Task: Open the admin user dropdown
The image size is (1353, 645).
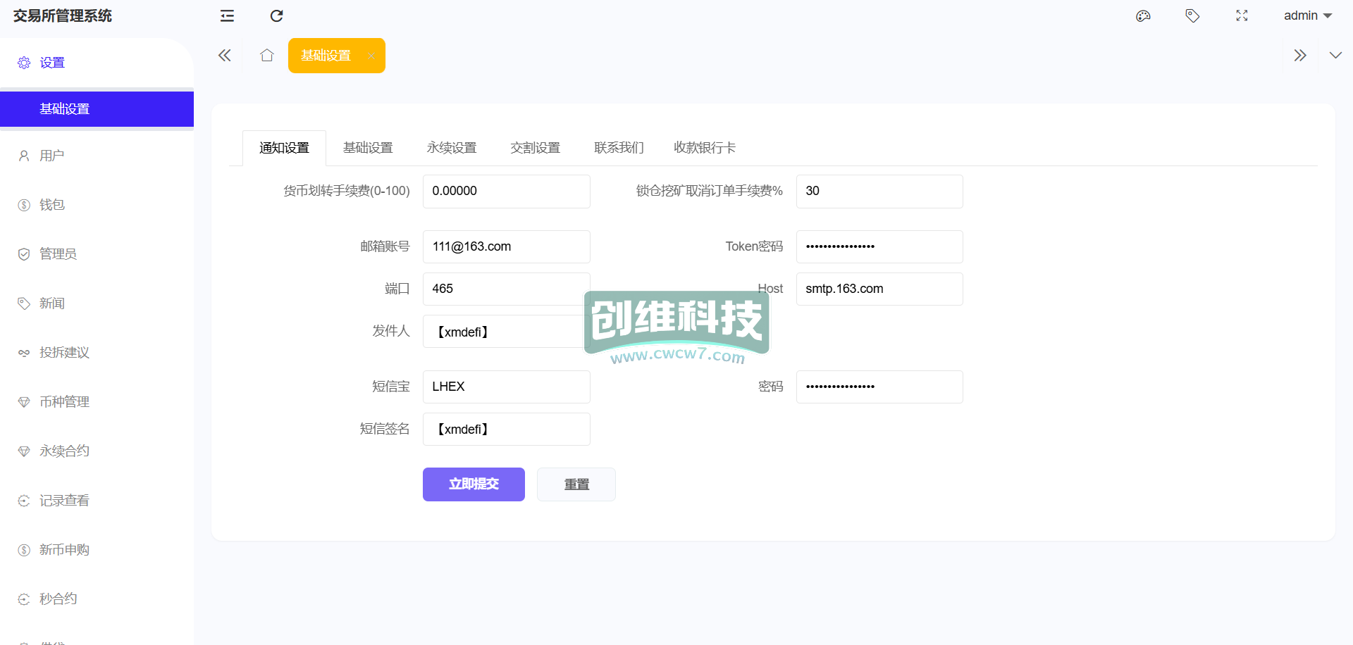Action: click(x=1307, y=15)
